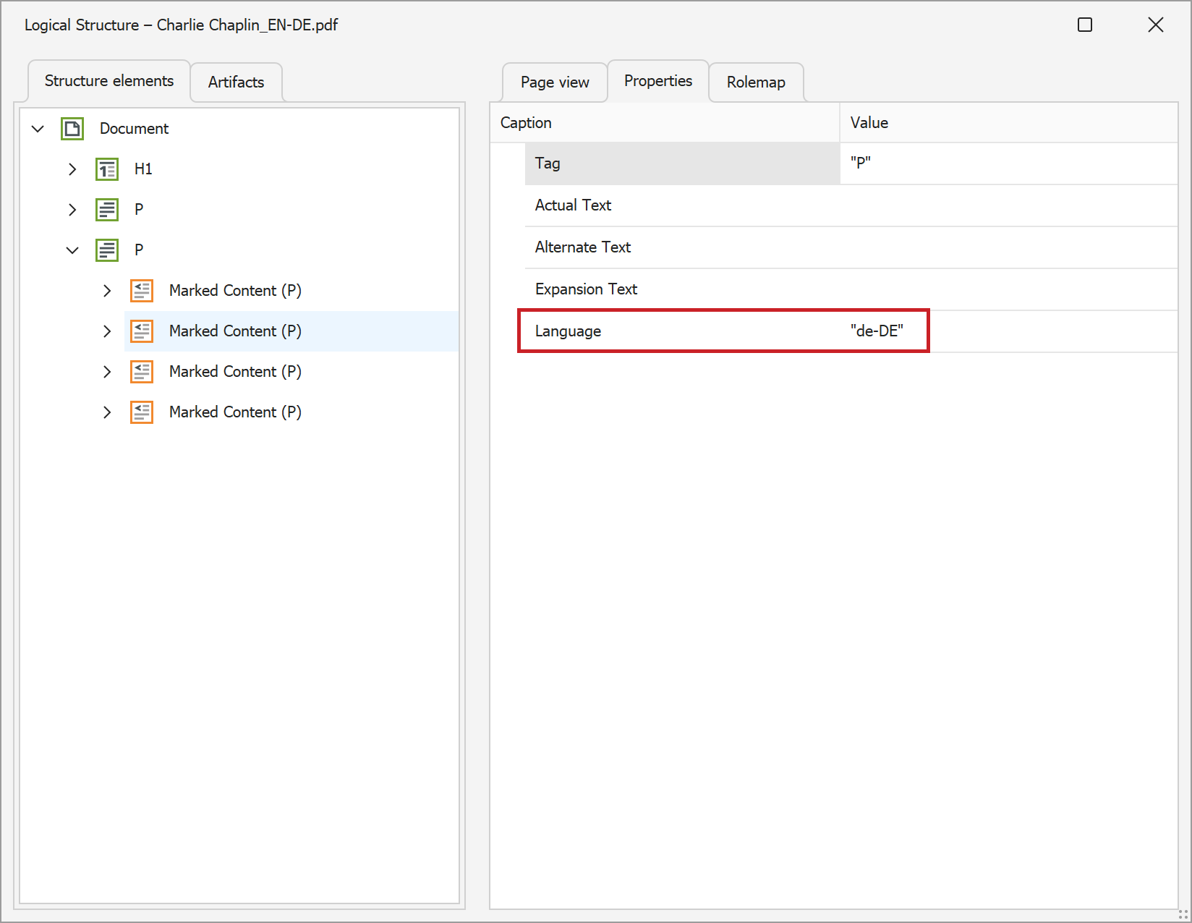The image size is (1192, 923).
Task: Click the highlighted Marked Content (P) icon
Action: point(142,331)
